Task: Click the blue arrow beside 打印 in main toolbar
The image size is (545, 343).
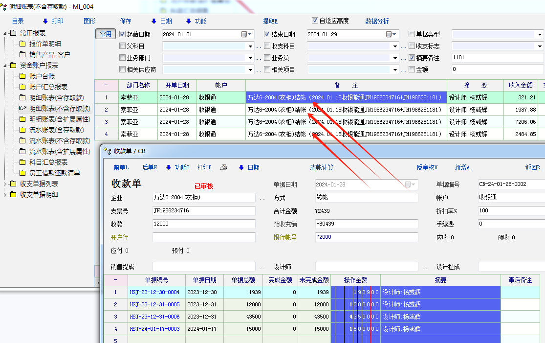Action: click(x=45, y=21)
